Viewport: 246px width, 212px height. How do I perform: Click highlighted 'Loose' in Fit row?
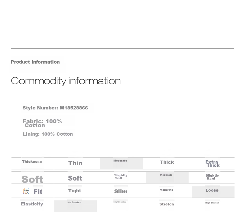pyautogui.click(x=212, y=190)
